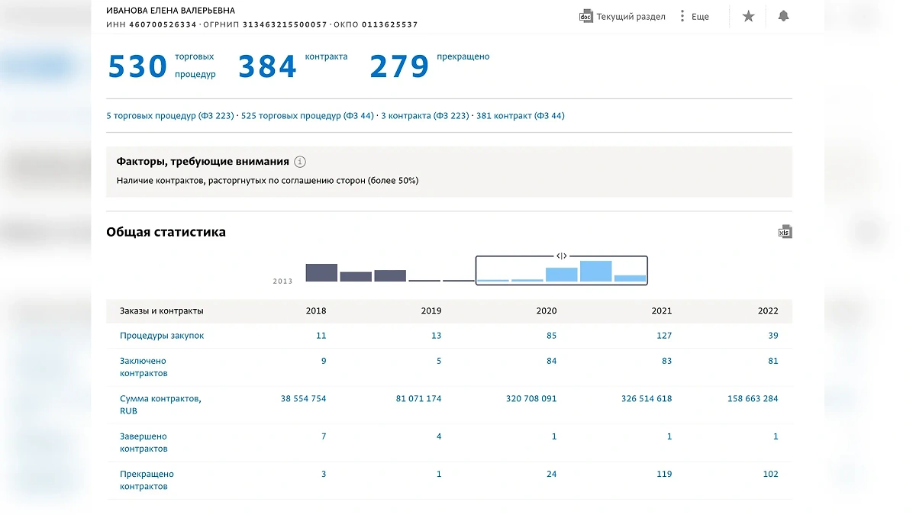Viewport: 916px width, 515px height.
Task: Click contract sum 38 554 754
Action: tap(303, 398)
